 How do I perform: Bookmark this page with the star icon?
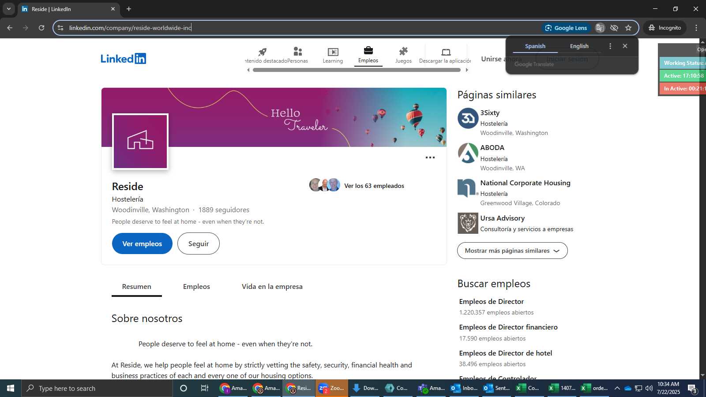point(628,28)
